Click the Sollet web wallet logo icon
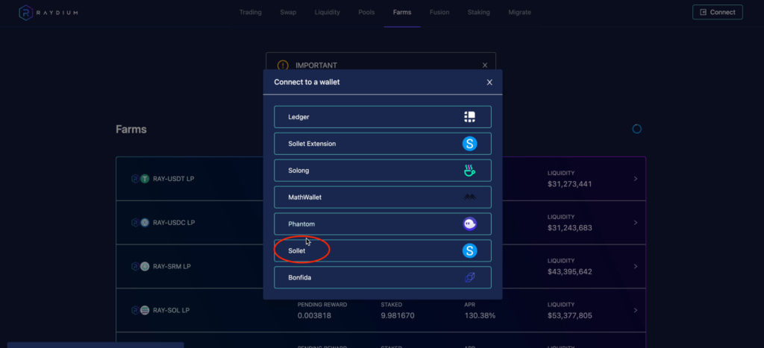 tap(470, 250)
